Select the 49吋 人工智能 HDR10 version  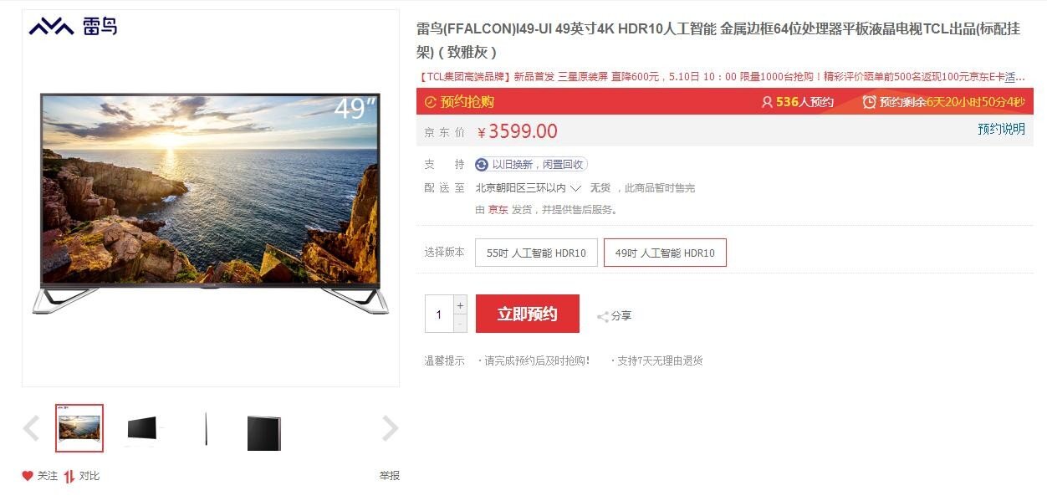coord(665,253)
